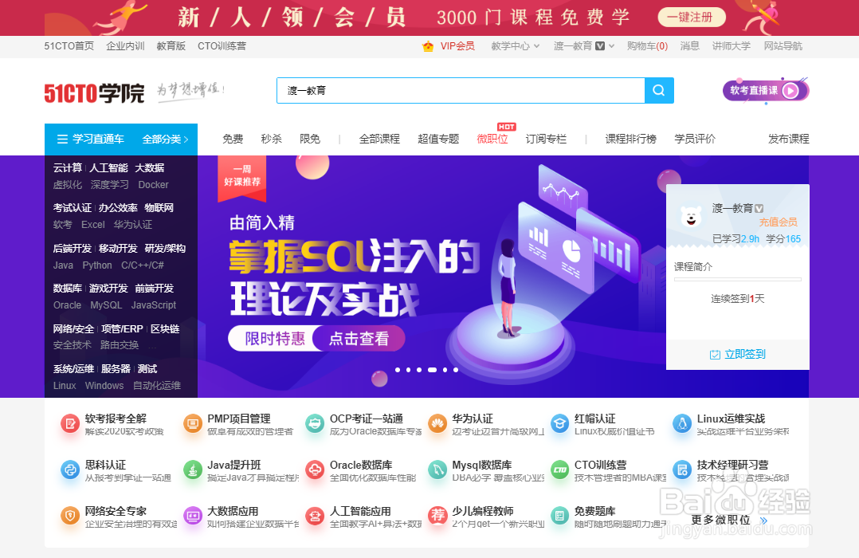This screenshot has height=558, width=859.
Task: Open the 人工智能应用 icon
Action: pyautogui.click(x=315, y=516)
